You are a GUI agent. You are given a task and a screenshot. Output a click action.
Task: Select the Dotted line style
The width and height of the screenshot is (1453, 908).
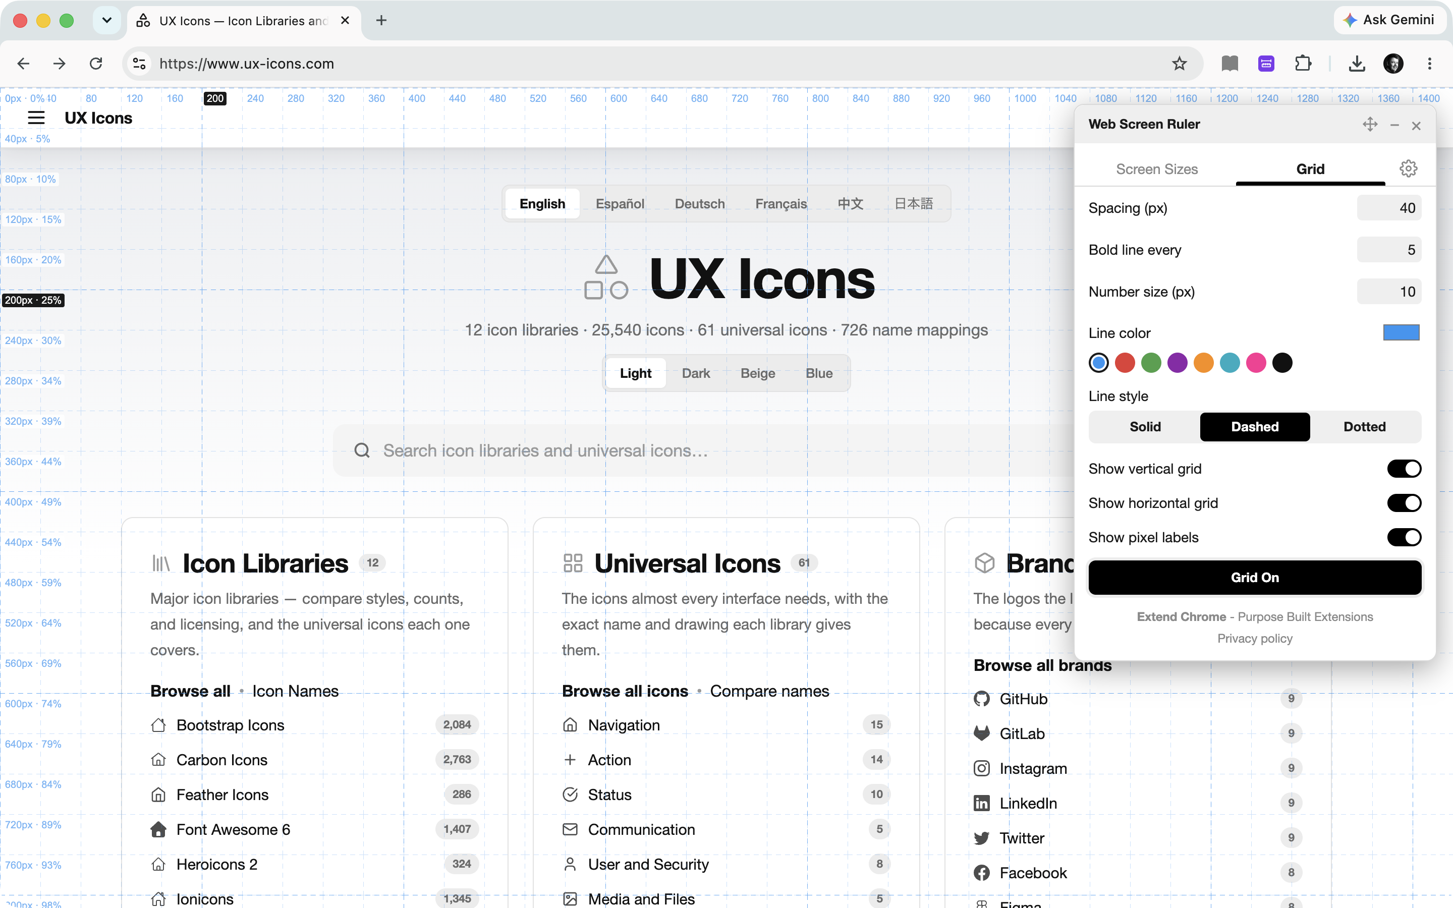[1365, 427]
